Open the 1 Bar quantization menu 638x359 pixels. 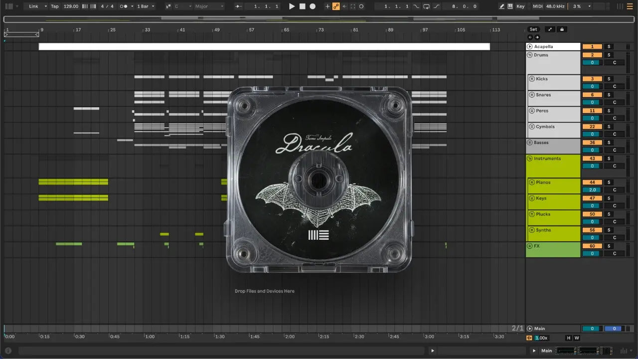click(x=146, y=6)
